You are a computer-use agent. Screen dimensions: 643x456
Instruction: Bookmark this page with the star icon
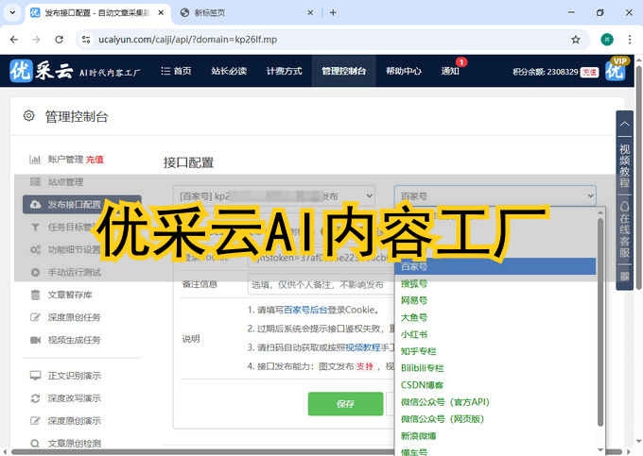click(575, 40)
